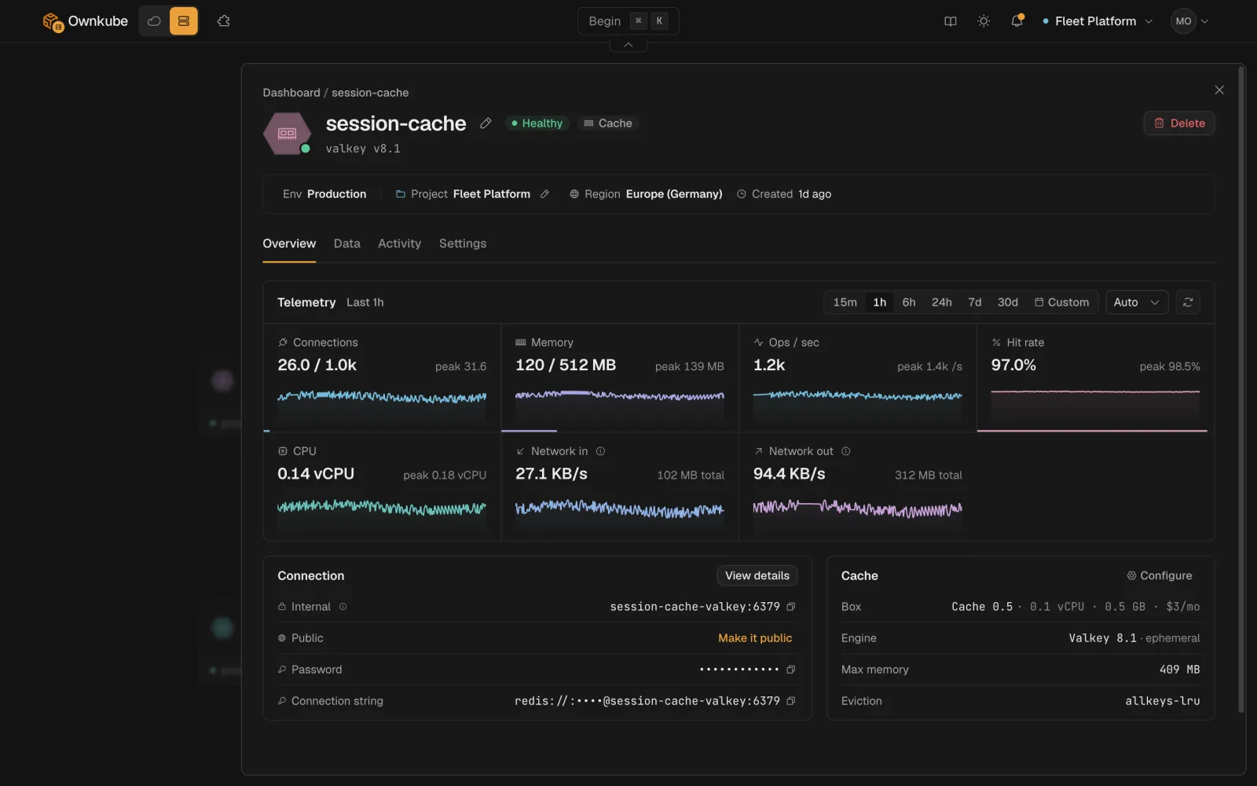This screenshot has height=786, width=1257.
Task: Open the MO user avatar menu
Action: tap(1189, 21)
